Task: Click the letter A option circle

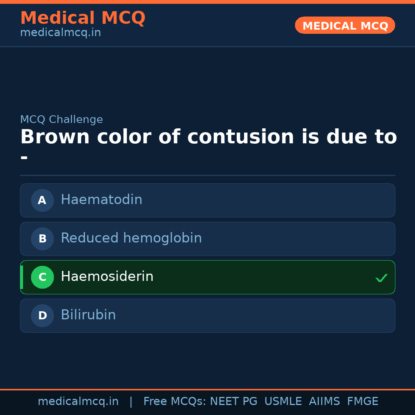Action: click(x=42, y=200)
